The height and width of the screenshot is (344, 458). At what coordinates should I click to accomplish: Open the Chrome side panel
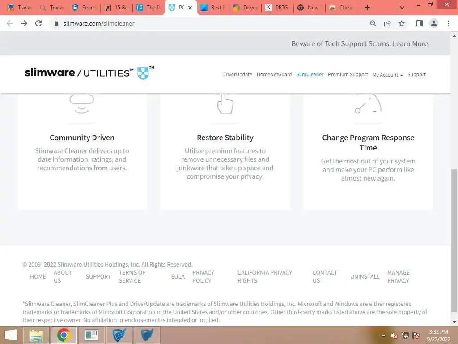pos(420,23)
